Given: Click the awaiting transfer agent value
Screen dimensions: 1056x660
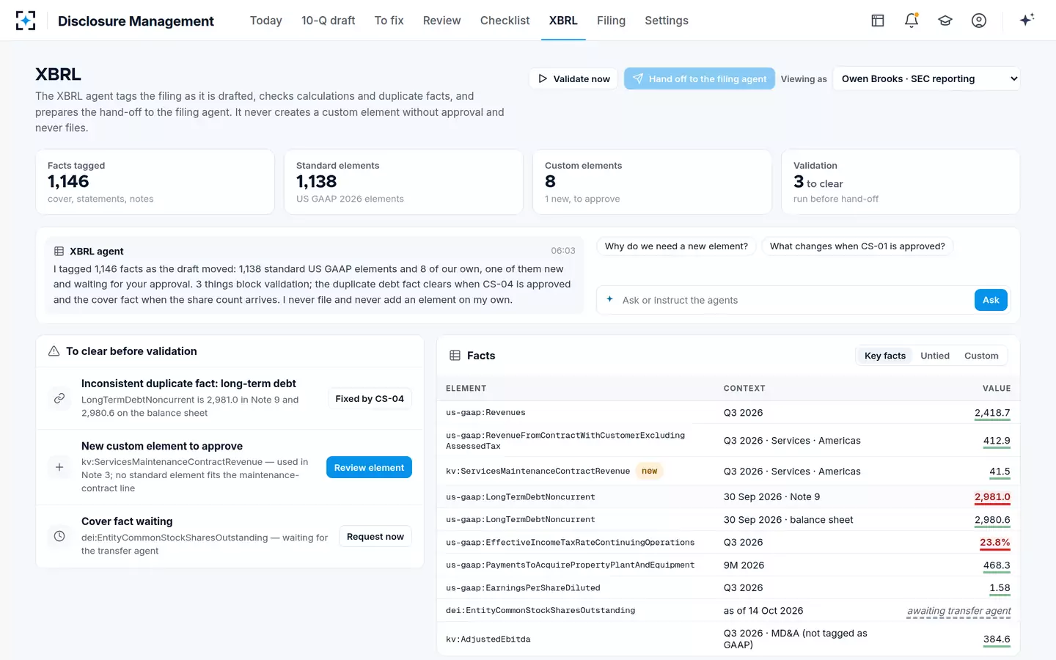Looking at the screenshot, I should (958, 611).
